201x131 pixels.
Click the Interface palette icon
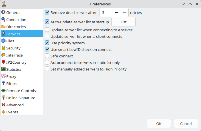pos(3,55)
